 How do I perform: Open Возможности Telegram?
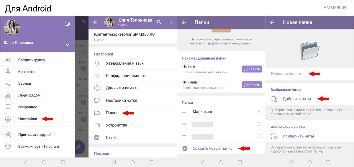(37, 146)
